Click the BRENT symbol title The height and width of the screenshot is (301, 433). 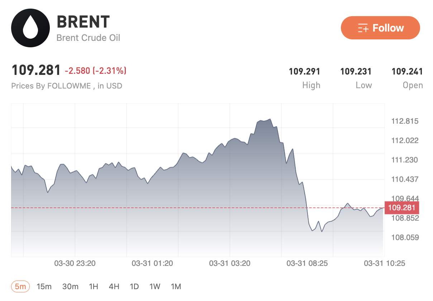[83, 22]
